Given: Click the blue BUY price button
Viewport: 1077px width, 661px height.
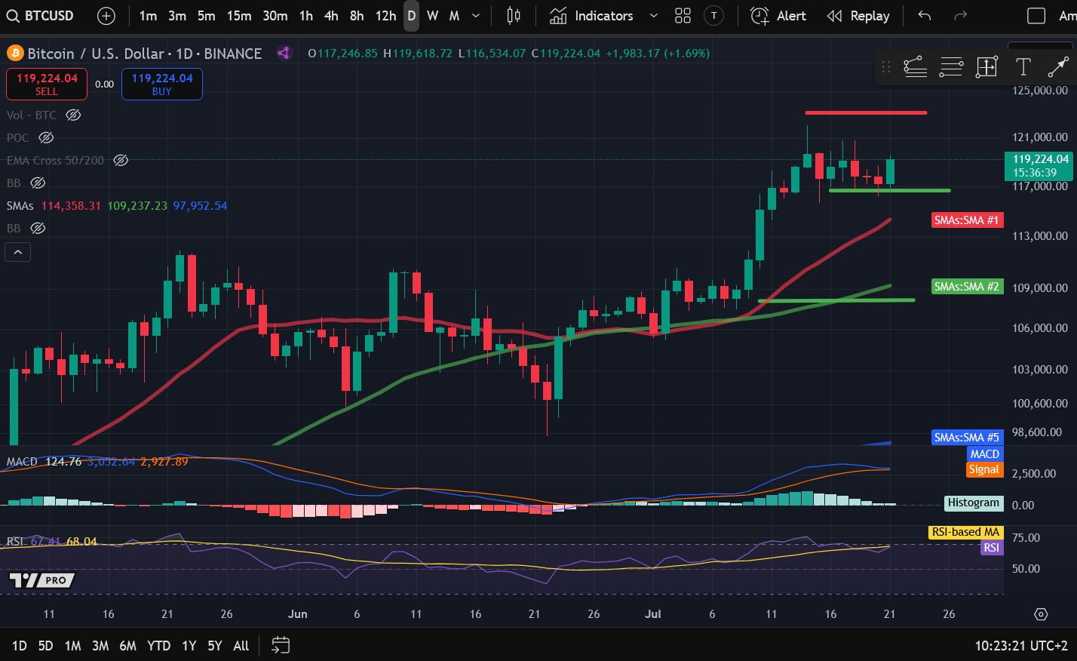Looking at the screenshot, I should click(162, 84).
